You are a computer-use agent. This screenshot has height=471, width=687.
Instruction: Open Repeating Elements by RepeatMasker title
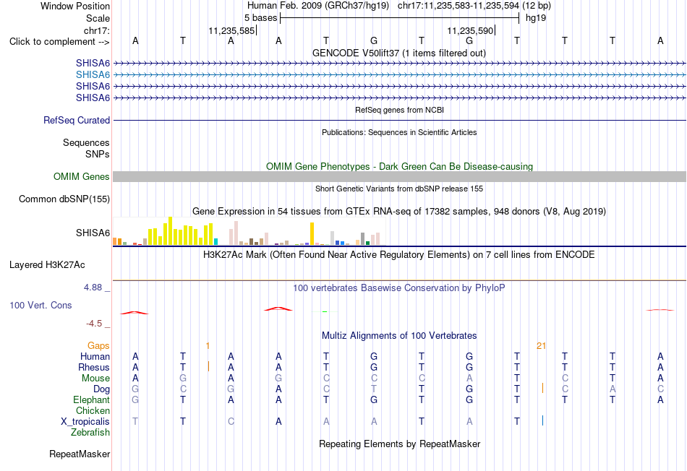(x=400, y=444)
